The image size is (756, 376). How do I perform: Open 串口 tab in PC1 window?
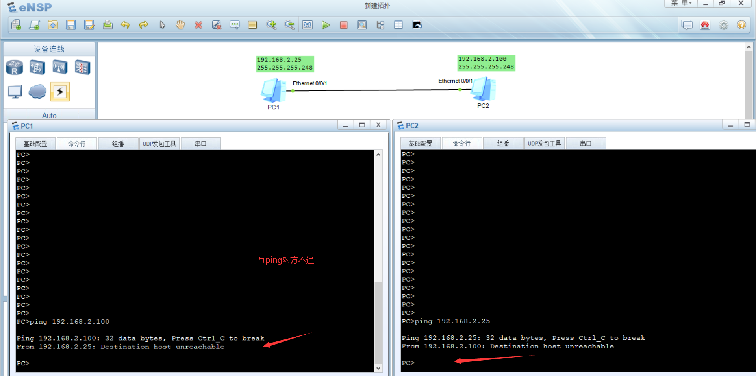pyautogui.click(x=201, y=144)
